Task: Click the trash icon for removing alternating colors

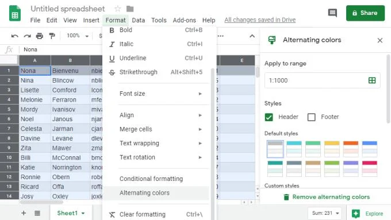Action: [x=286, y=197]
